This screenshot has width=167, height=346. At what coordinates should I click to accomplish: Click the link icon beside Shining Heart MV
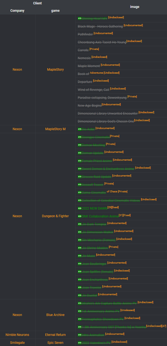pyautogui.click(x=80, y=19)
